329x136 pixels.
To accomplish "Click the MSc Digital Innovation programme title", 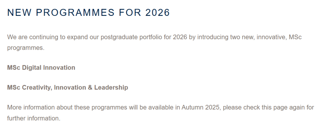I will pos(41,68).
